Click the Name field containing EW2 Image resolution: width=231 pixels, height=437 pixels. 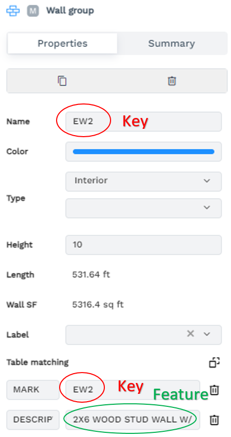tap(144, 122)
